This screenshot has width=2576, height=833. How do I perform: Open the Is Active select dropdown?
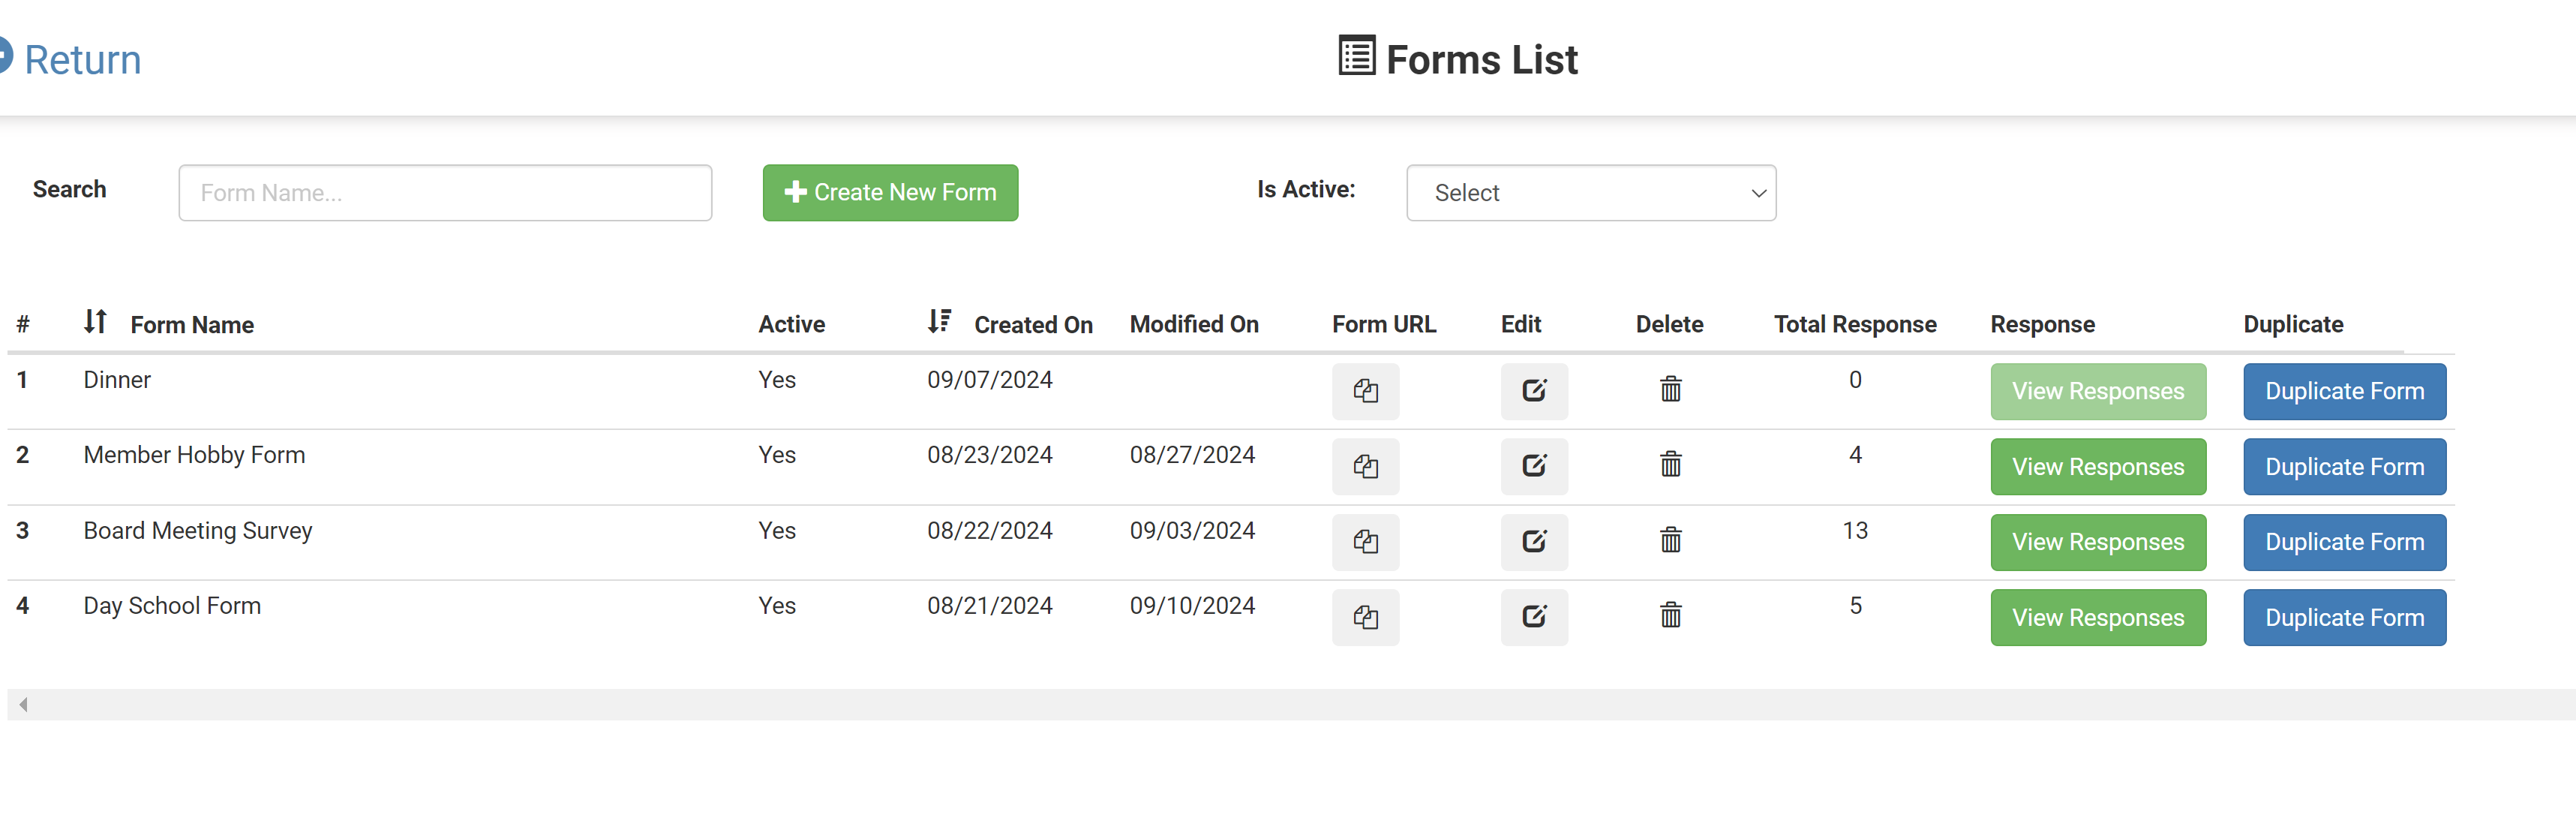[1590, 193]
